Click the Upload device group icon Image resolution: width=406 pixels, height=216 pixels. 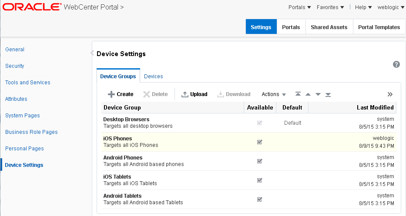click(x=185, y=94)
